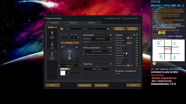The width and height of the screenshot is (186, 104).
Task: Click the Стрельба passion flame icon
Action: click(128, 38)
